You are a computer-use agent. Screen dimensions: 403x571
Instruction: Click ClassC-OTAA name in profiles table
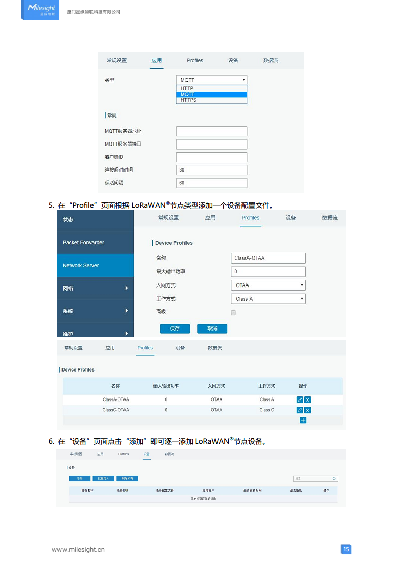click(x=116, y=410)
